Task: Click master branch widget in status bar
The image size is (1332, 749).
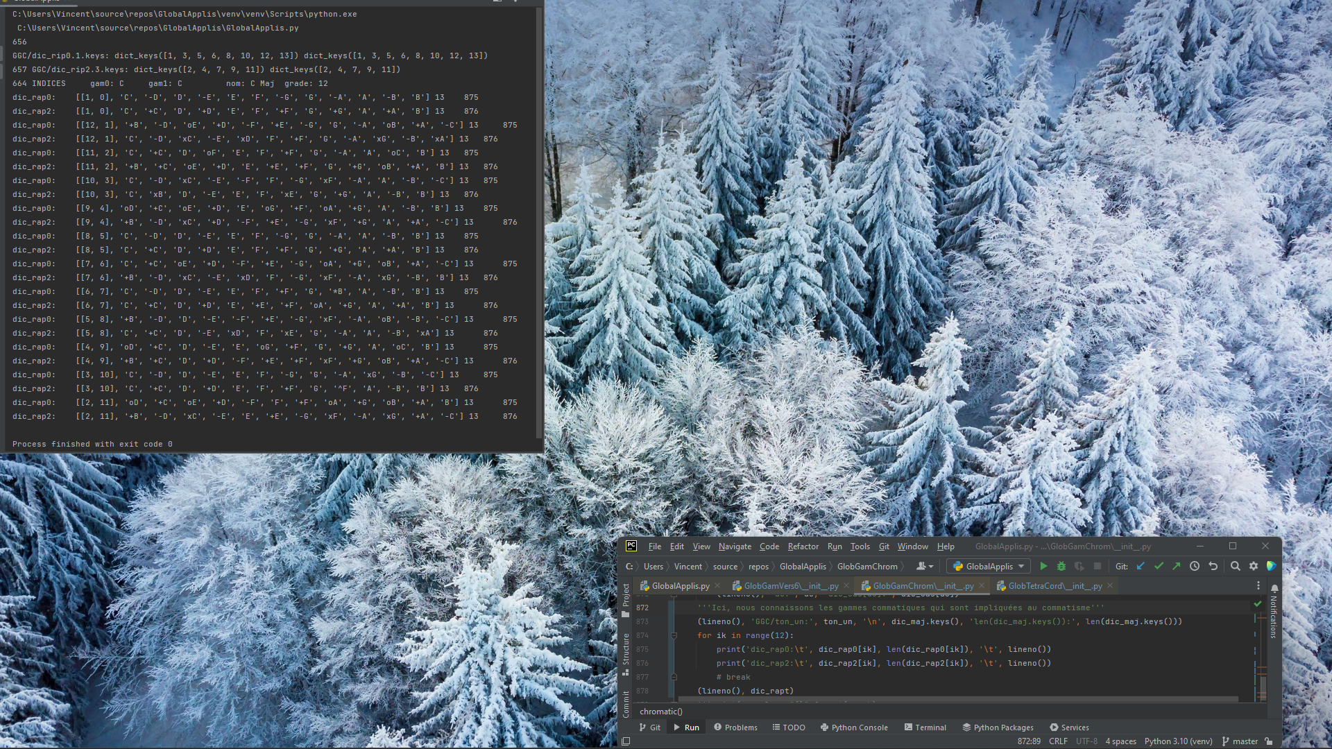Action: point(1240,741)
